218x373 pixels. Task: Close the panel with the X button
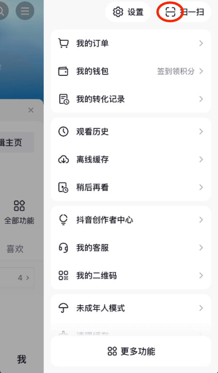coord(31,110)
